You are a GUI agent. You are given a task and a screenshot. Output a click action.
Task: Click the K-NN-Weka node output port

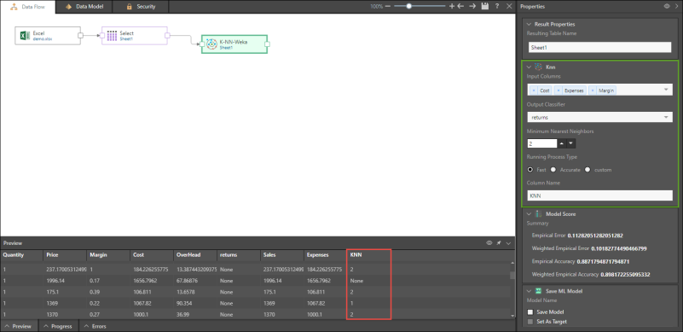[x=268, y=44]
